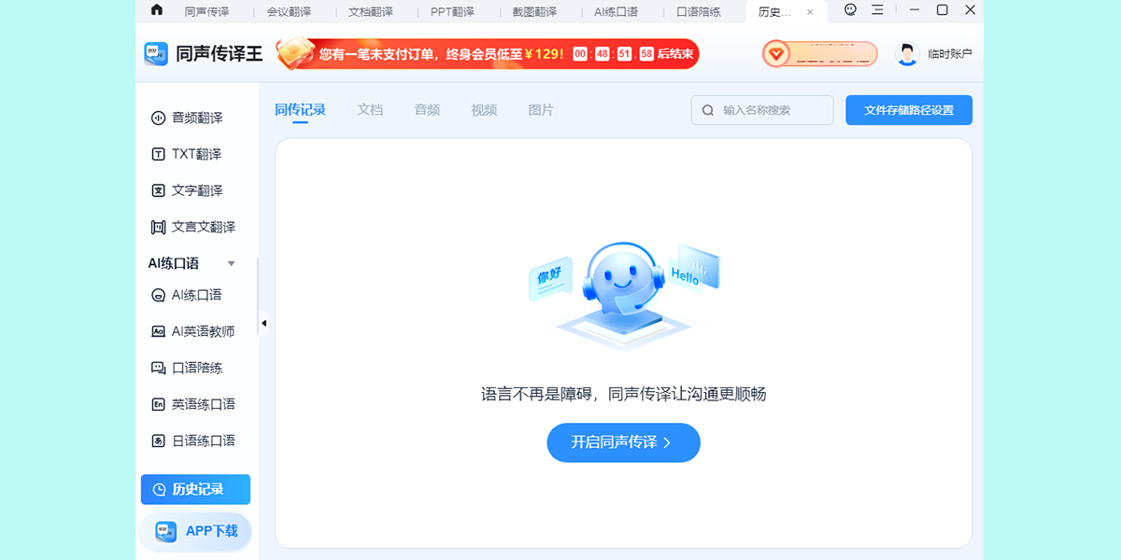Click the magnifier icon in the search box
The height and width of the screenshot is (560, 1121).
click(x=708, y=110)
